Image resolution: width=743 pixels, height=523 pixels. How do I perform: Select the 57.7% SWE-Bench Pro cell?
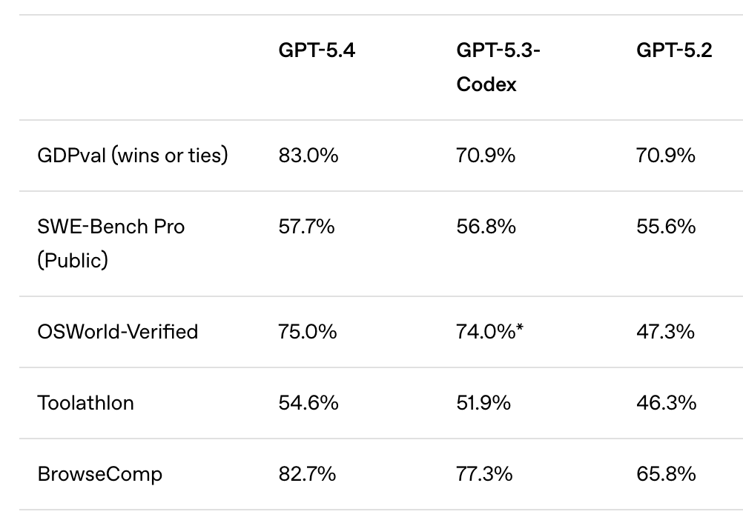[x=306, y=227]
